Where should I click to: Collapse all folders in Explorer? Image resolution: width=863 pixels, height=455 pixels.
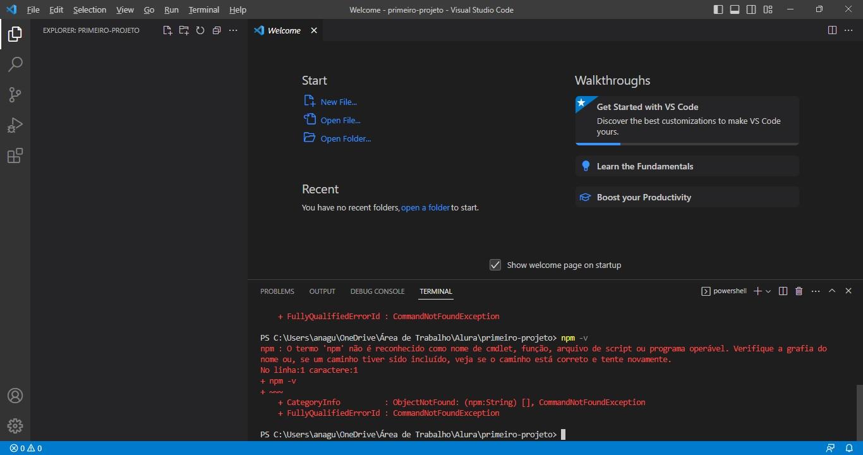217,30
